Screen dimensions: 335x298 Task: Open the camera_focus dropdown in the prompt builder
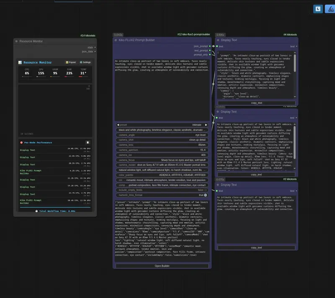pyautogui.click(x=164, y=160)
